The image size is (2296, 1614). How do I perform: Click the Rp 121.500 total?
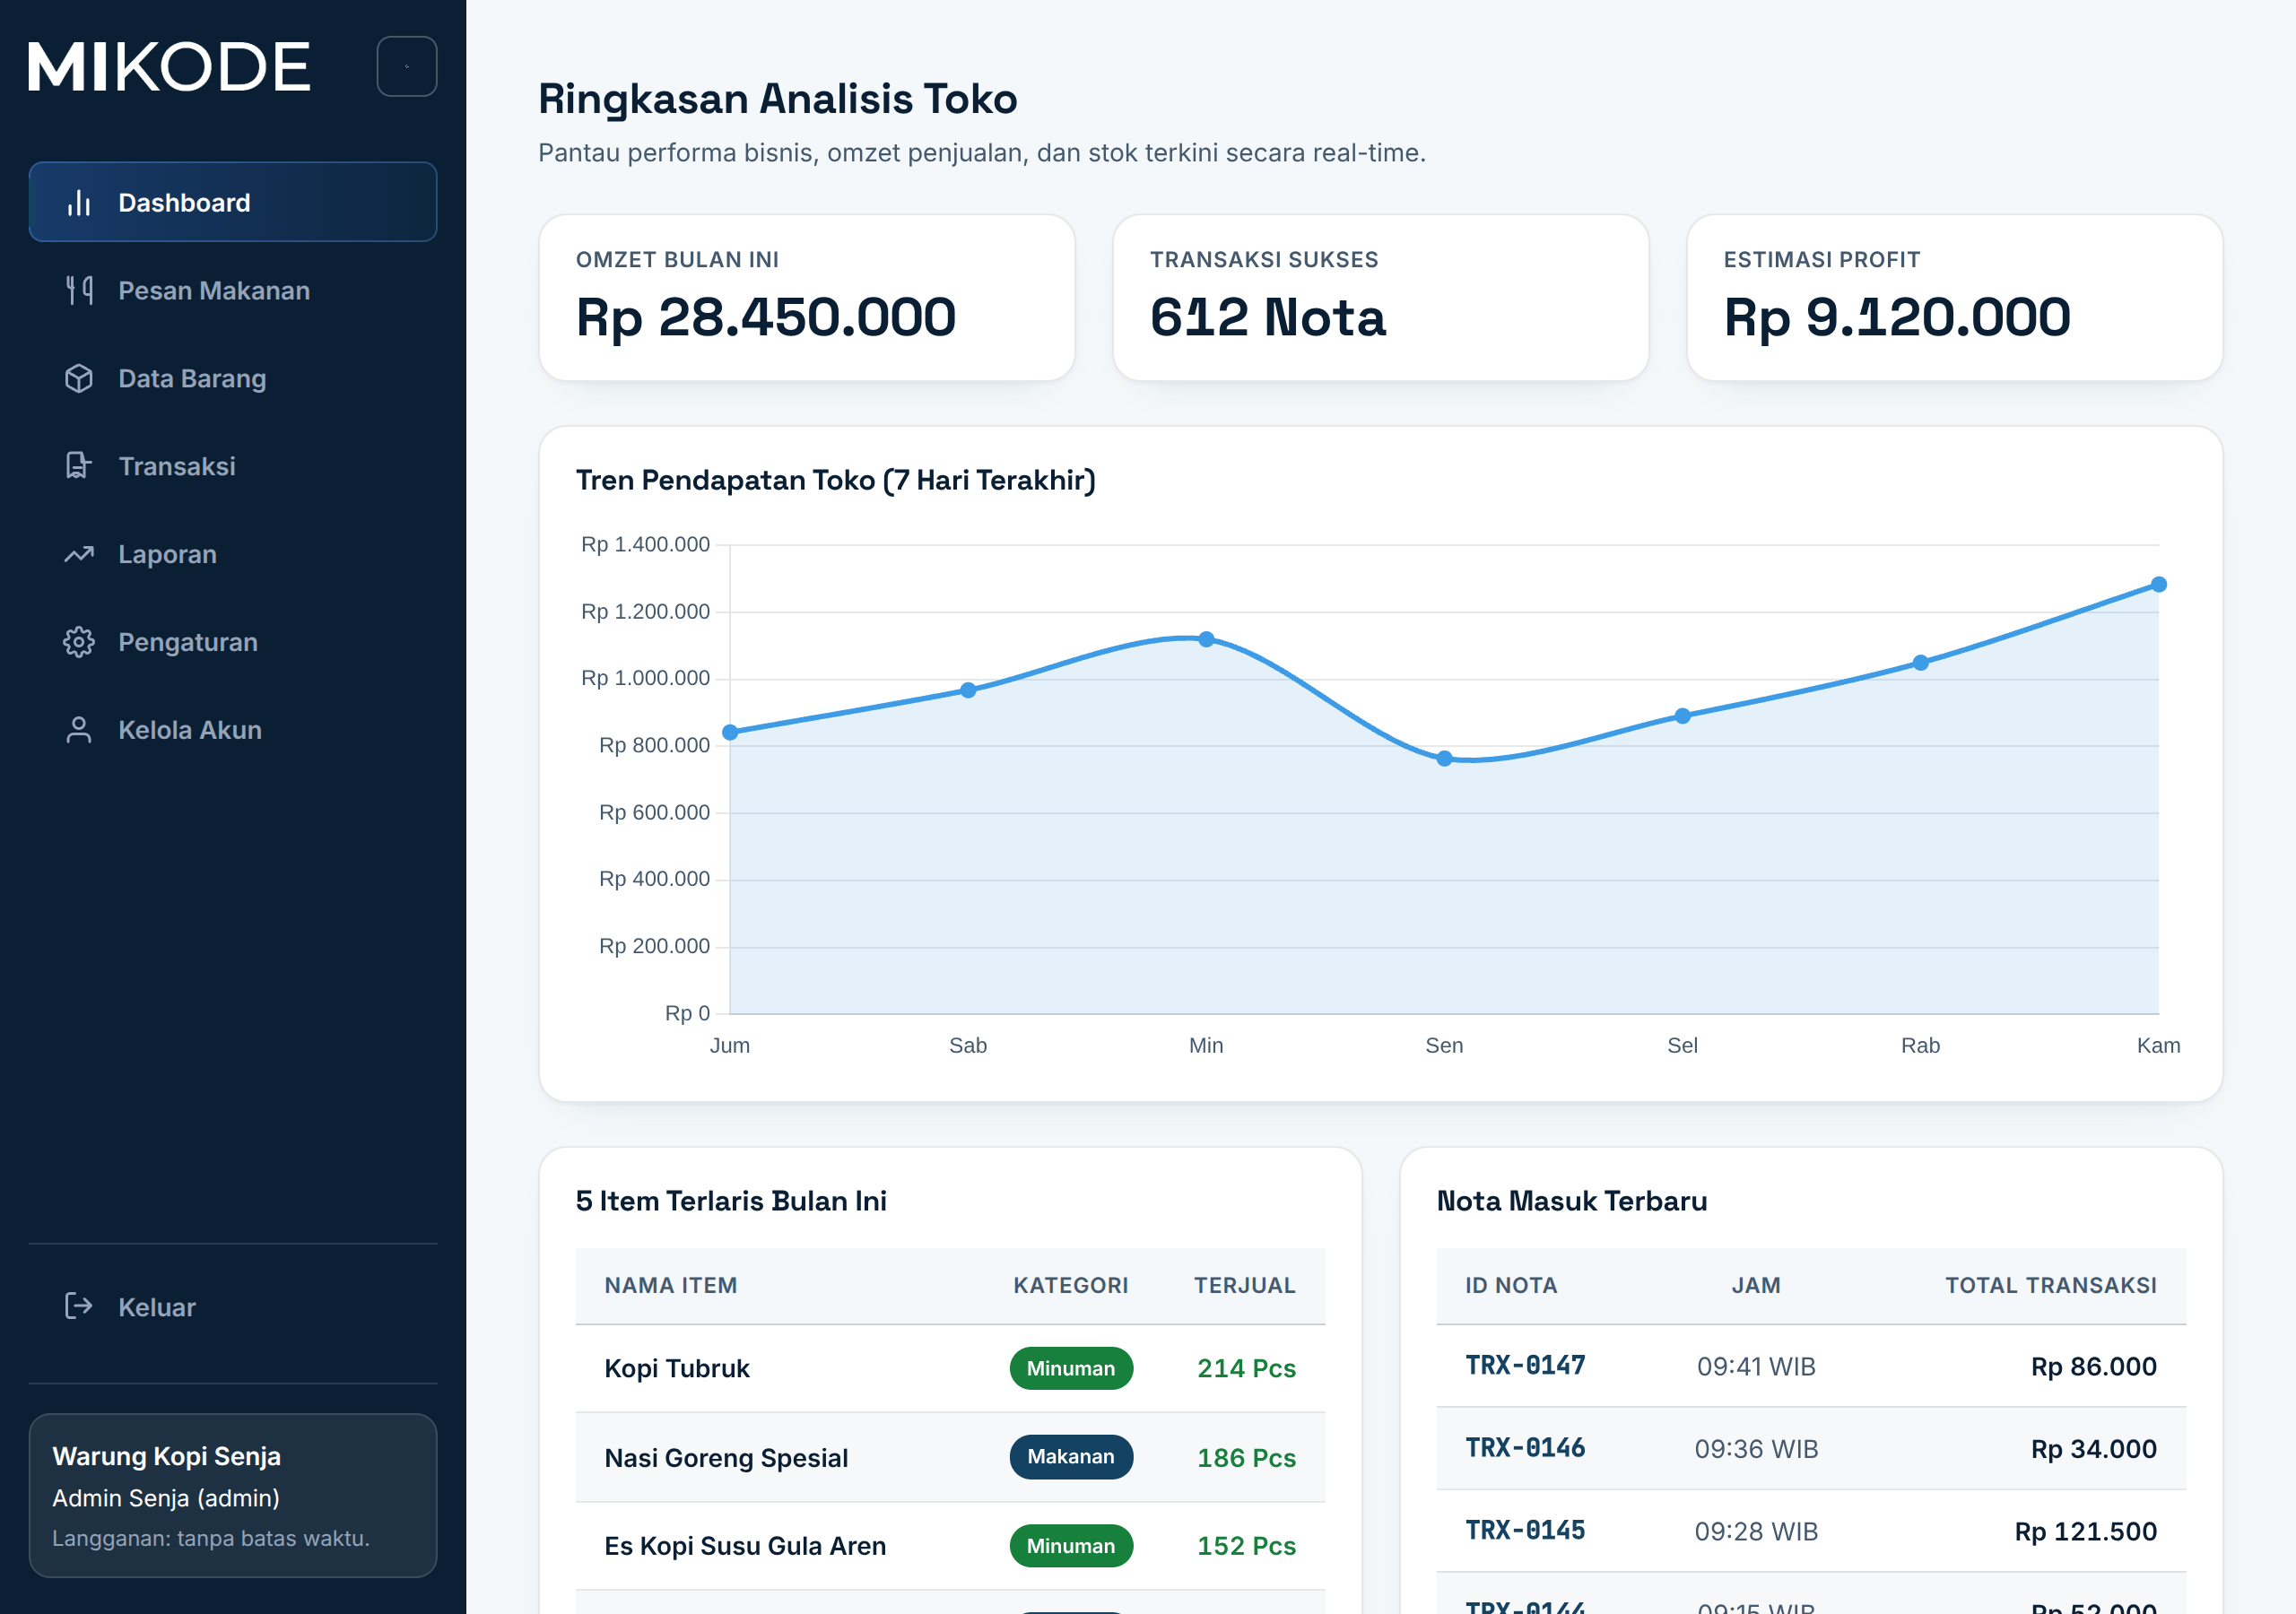pyautogui.click(x=2086, y=1531)
